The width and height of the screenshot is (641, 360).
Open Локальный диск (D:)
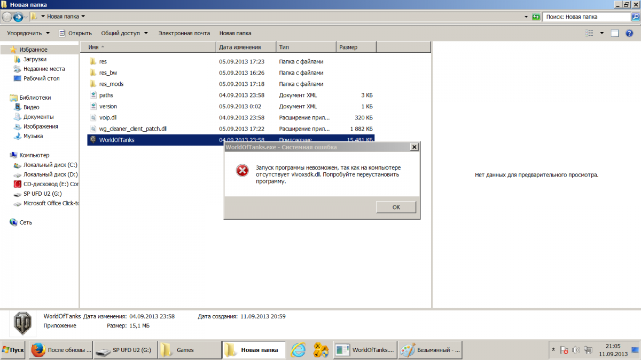(x=50, y=174)
